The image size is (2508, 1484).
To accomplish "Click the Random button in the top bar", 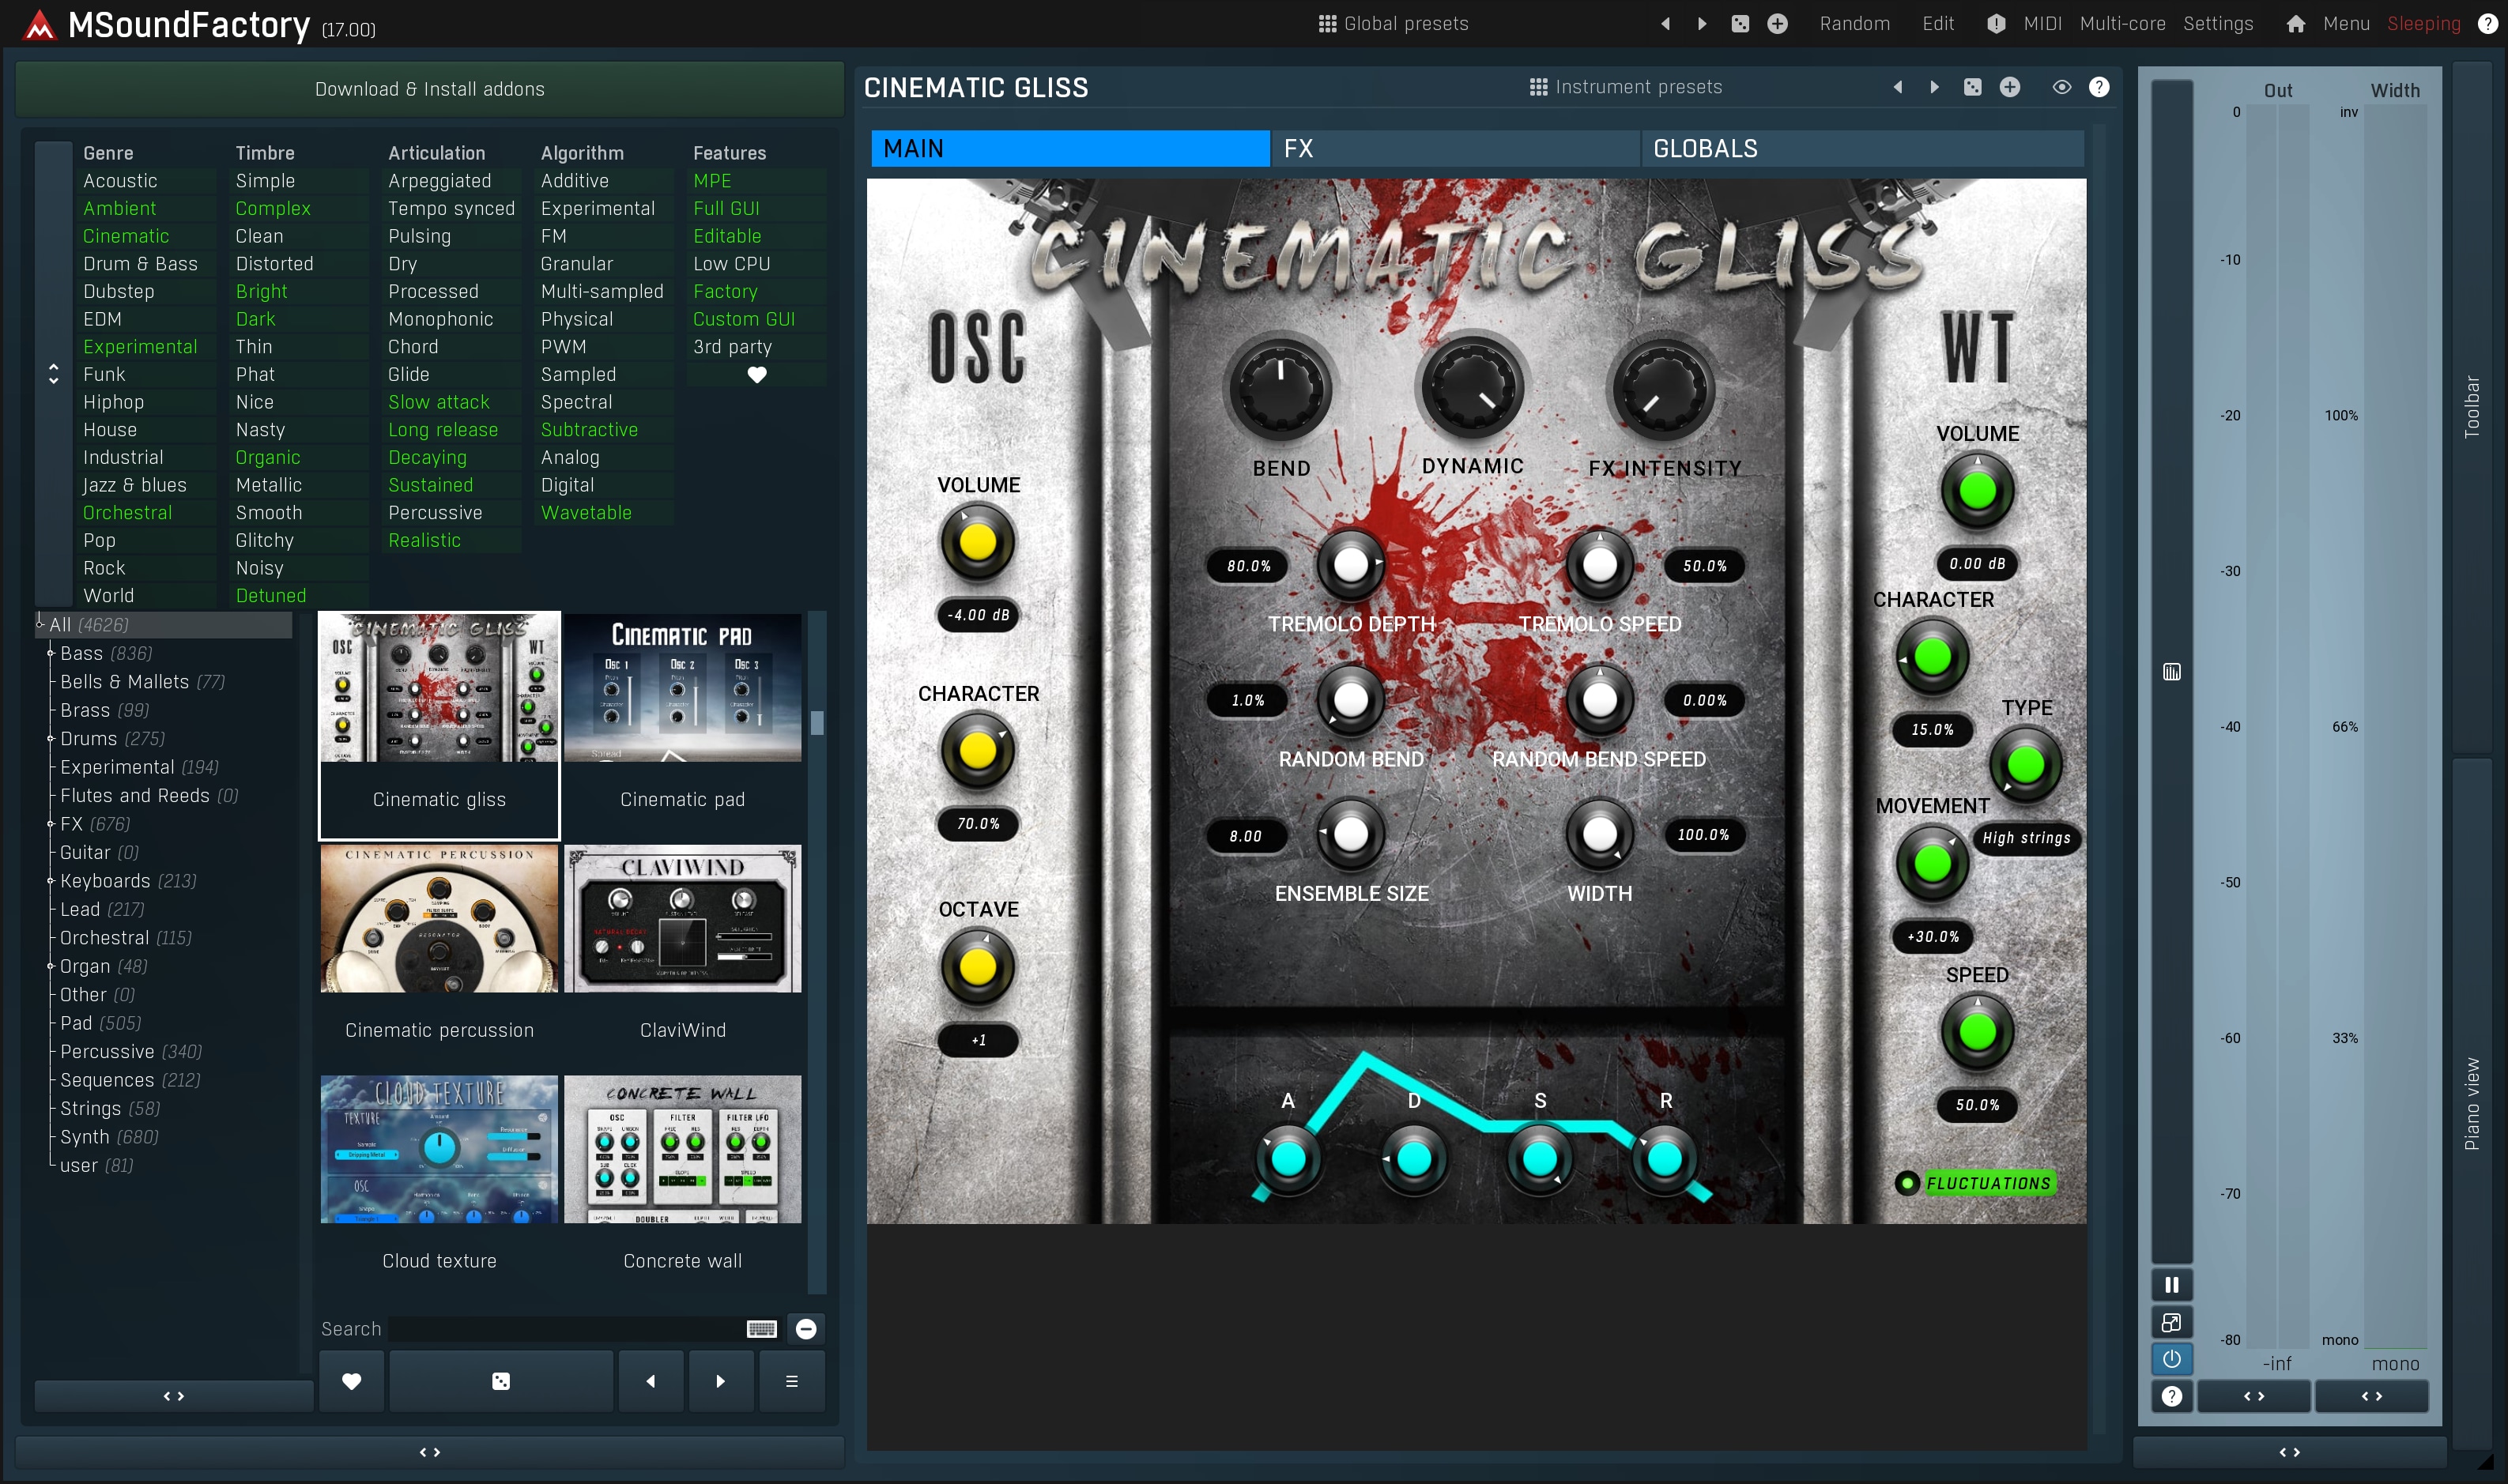I will click(x=1854, y=24).
